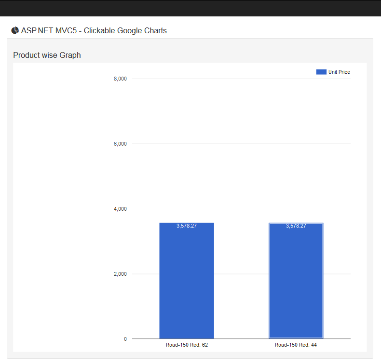Click the 2,000 gridline between the bars
The image size is (381, 364).
tap(241, 274)
